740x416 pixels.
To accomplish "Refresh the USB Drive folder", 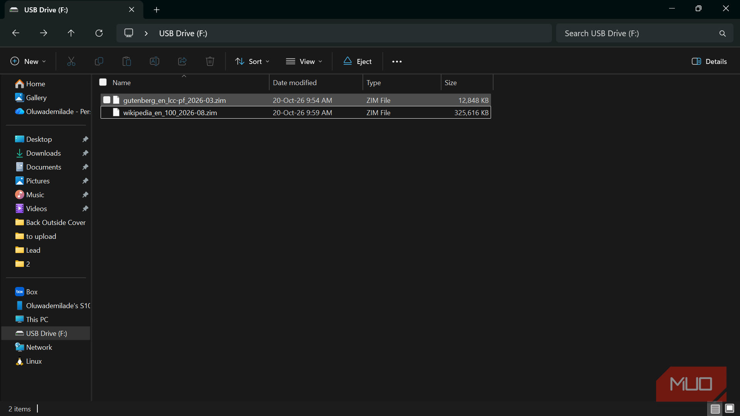I will [99, 33].
